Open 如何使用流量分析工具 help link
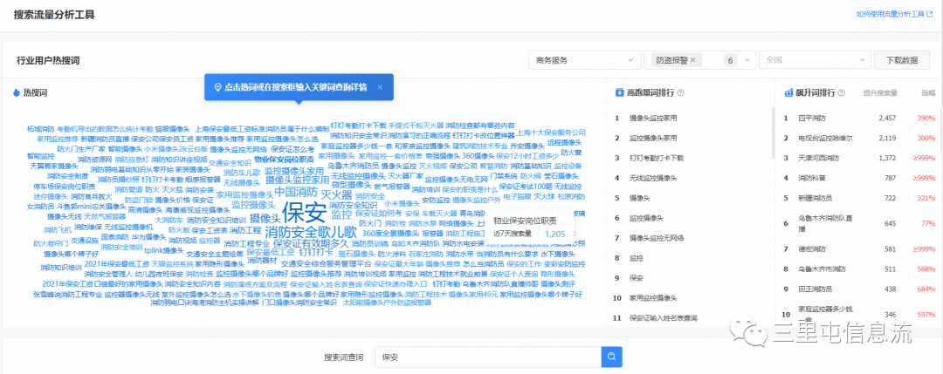943x374 pixels. point(891,15)
